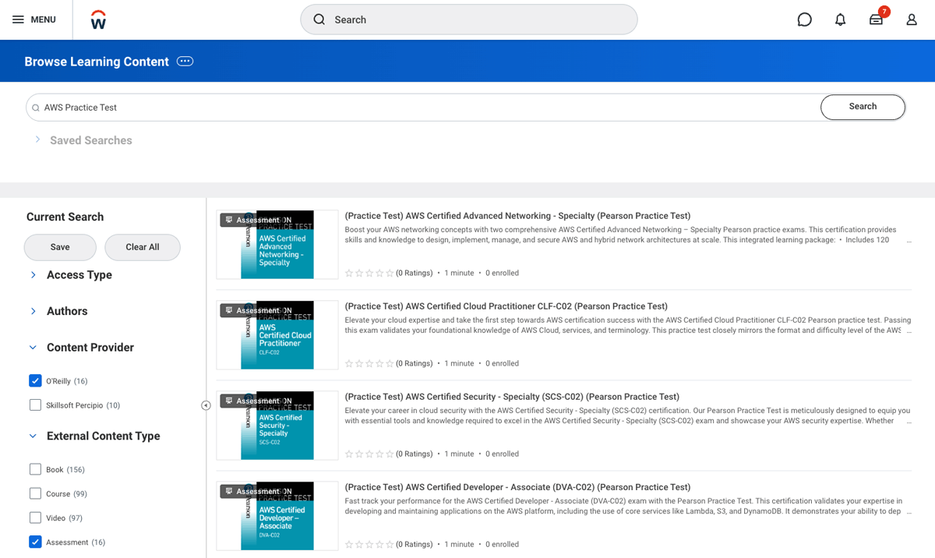Open AWS Certified Developer - Associate title link
Viewport: 935px width, 558px height.
click(517, 487)
